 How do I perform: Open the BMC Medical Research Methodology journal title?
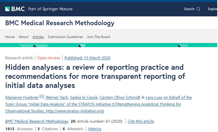pos(60,23)
